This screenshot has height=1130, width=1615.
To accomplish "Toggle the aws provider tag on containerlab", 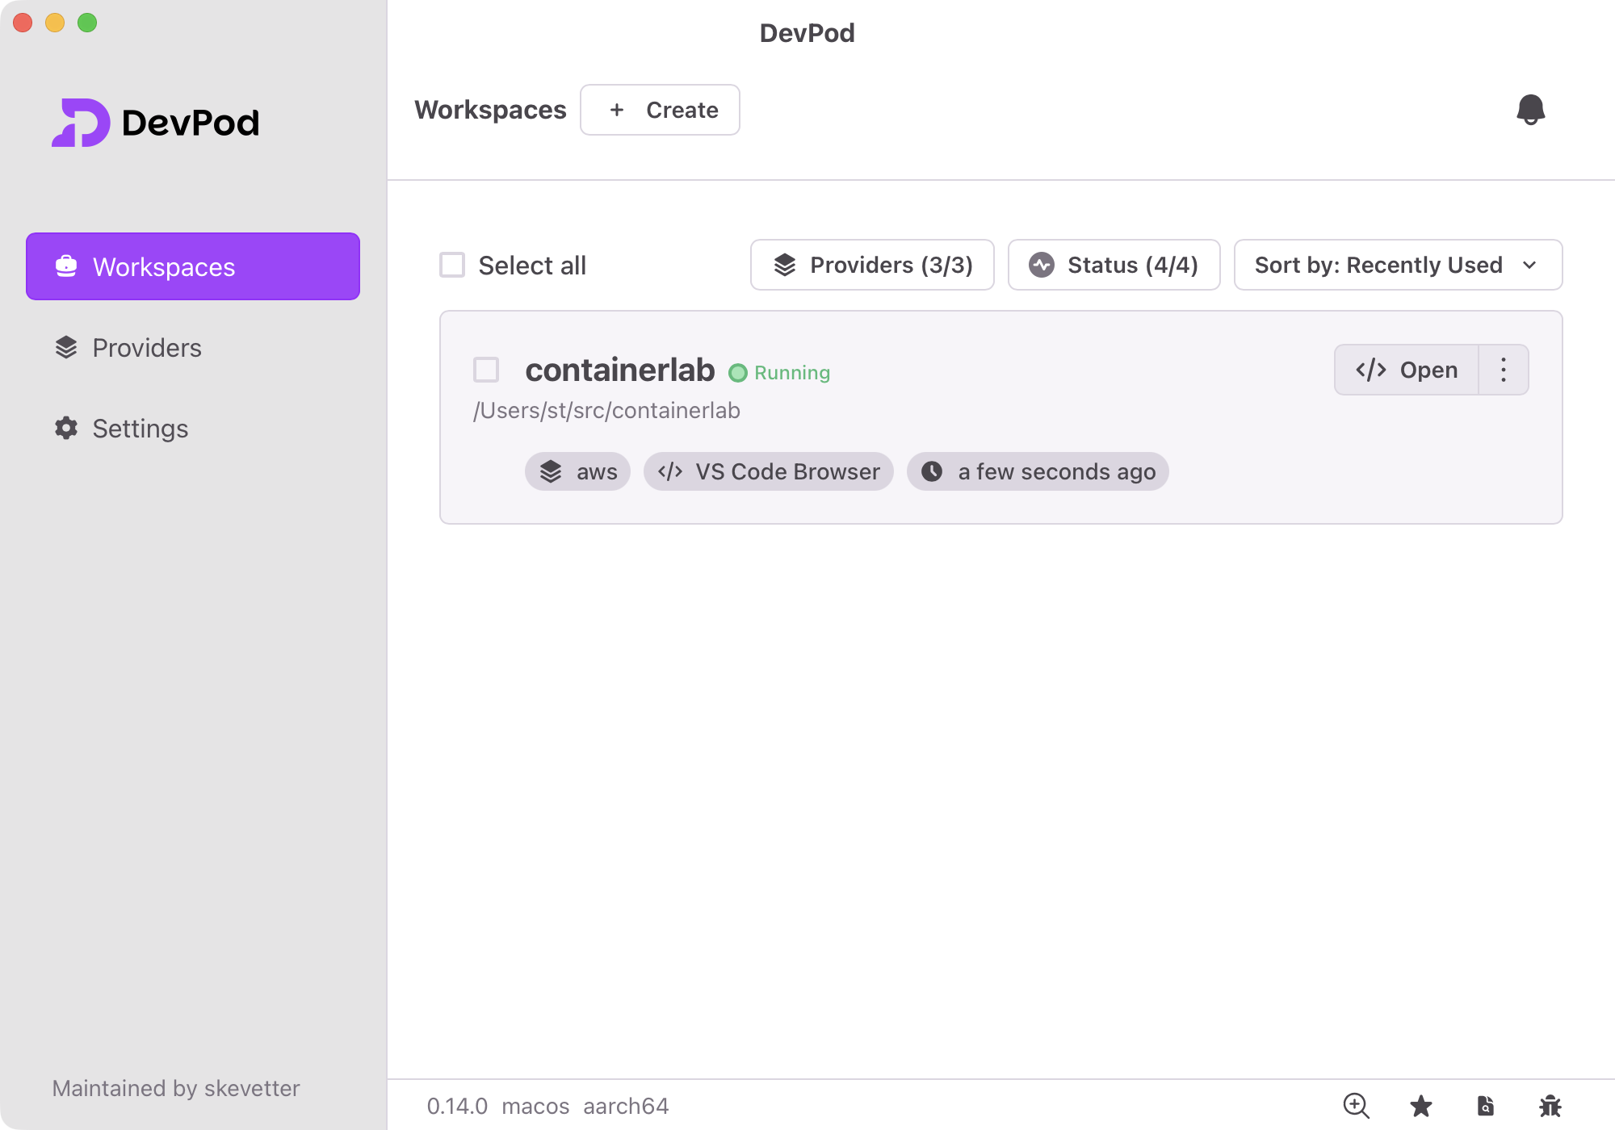I will click(x=577, y=471).
